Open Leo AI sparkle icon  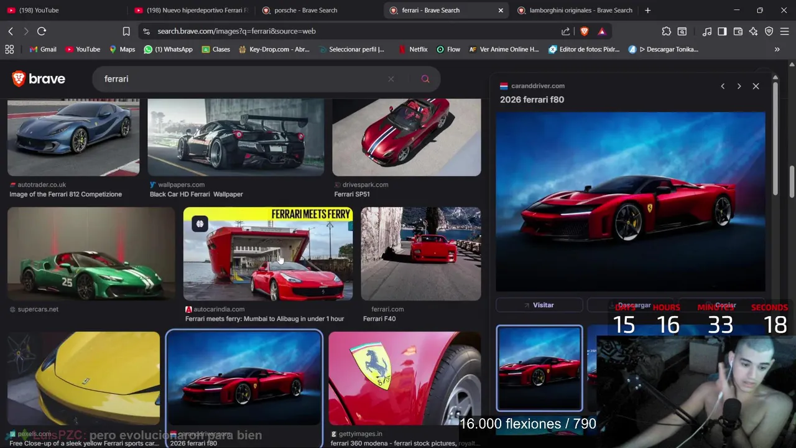click(753, 31)
